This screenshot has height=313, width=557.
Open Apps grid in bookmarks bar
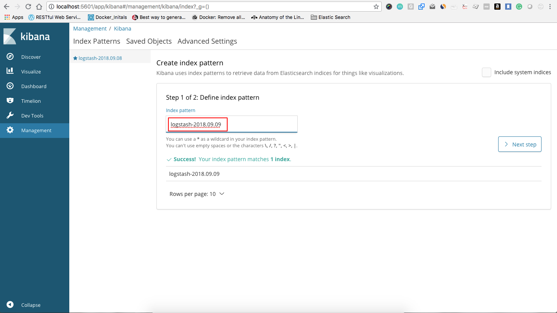pyautogui.click(x=14, y=17)
